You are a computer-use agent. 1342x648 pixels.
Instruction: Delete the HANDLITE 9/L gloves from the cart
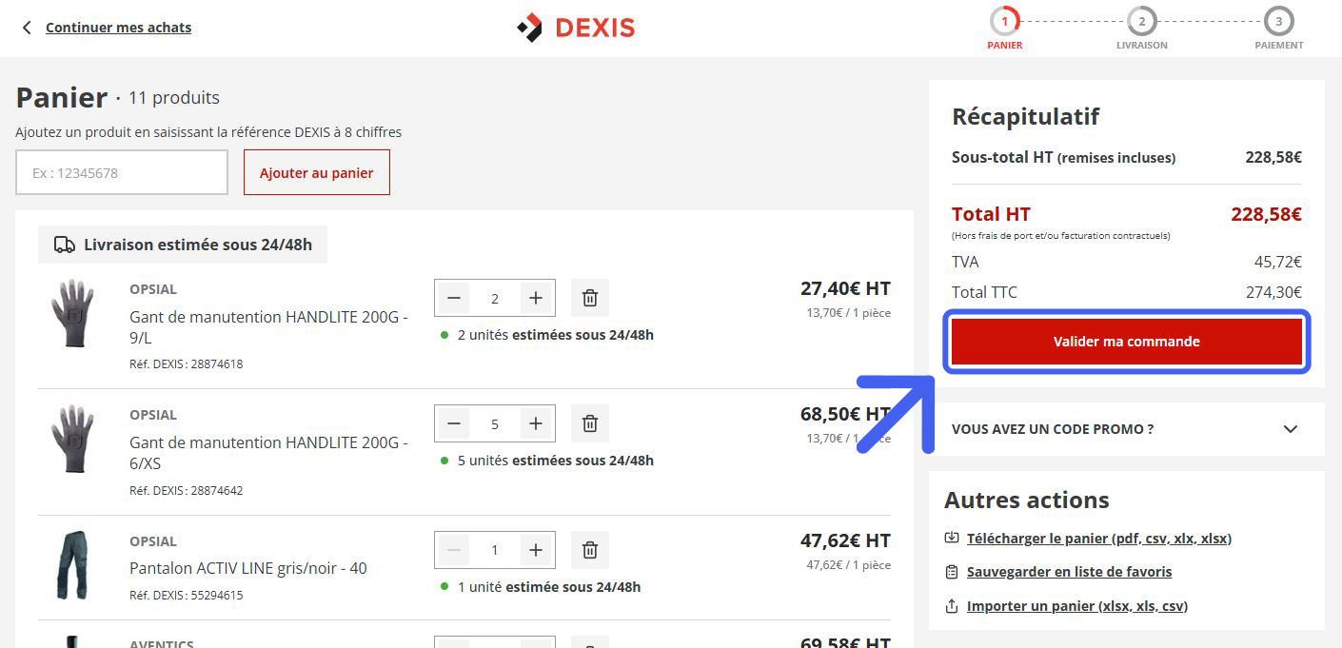(590, 299)
